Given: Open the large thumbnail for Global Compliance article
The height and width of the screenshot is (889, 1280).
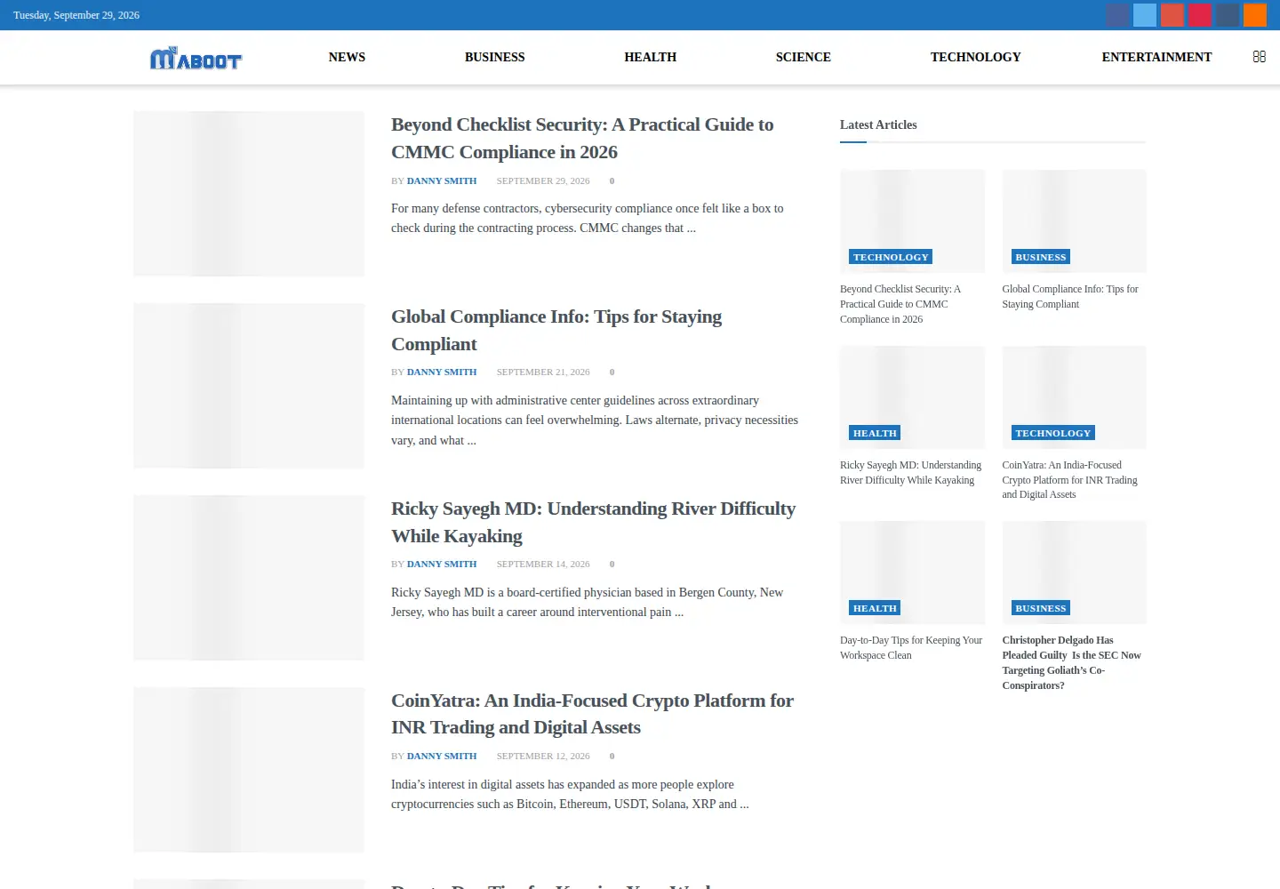Looking at the screenshot, I should point(249,386).
